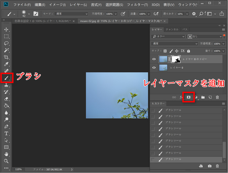Create a new layer icon
Viewport: 228px width, 173px height.
(x=210, y=97)
